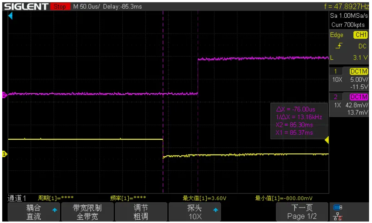Click the yellow trigger level arrow

(327, 140)
